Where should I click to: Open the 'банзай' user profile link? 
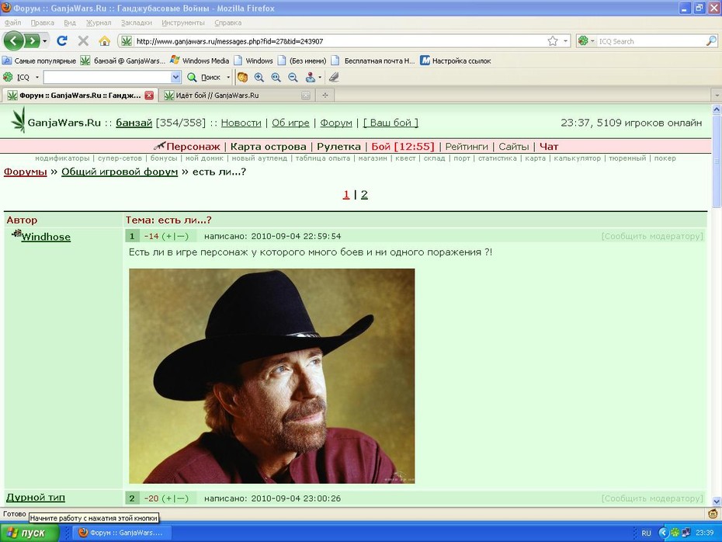pos(134,123)
